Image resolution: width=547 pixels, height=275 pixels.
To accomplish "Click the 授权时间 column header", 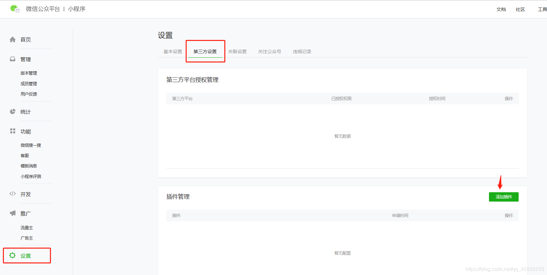I will click(437, 99).
